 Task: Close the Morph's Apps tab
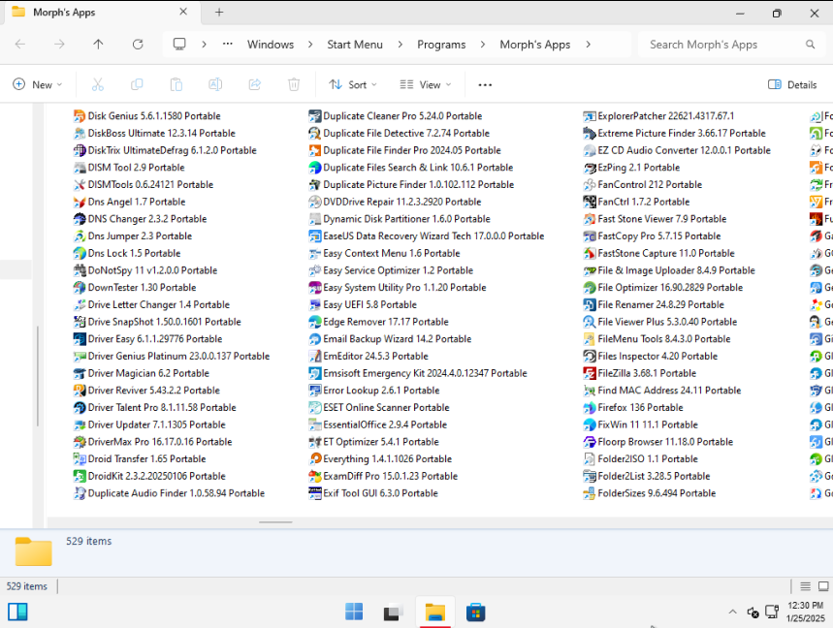(x=183, y=12)
